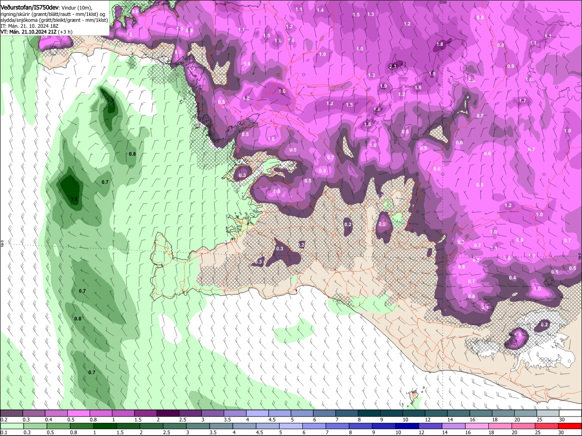Viewport: 582px width, 436px height.
Task: Click the '20W' longitude label
Action: click(443, 2)
